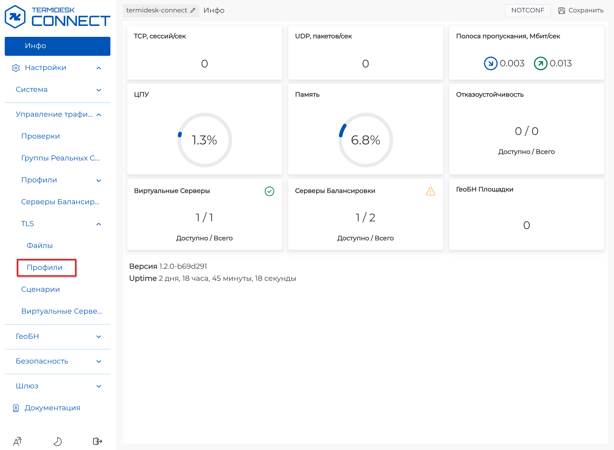The width and height of the screenshot is (614, 450).
Task: Click the Termidesk Connect logo
Action: [x=57, y=17]
